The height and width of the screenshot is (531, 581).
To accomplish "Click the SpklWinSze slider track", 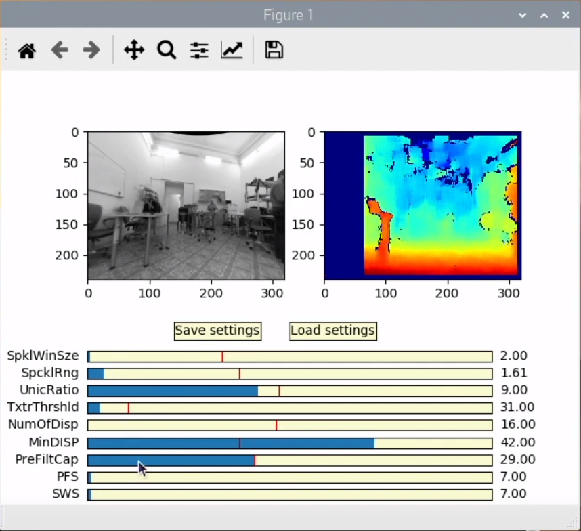I will 290,356.
